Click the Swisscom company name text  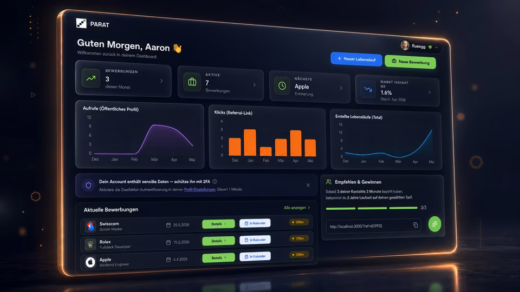tap(109, 224)
